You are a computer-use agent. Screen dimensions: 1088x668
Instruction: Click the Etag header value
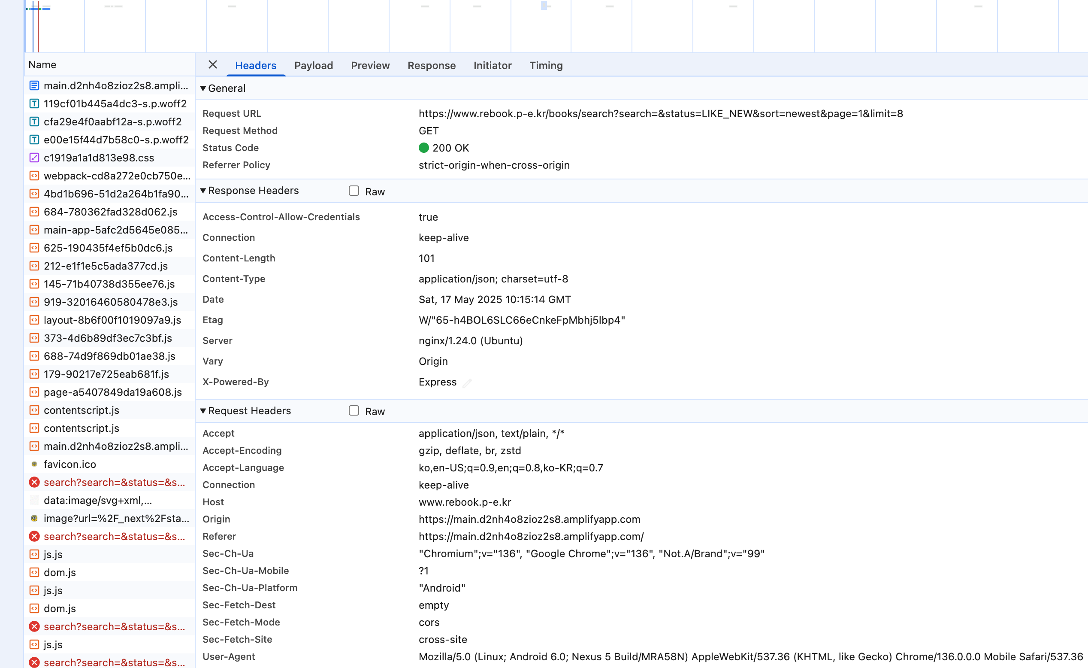tap(522, 320)
